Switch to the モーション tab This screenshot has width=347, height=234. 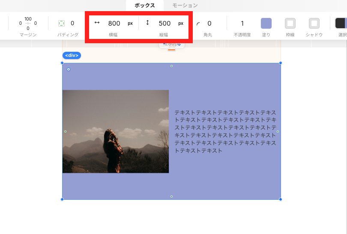click(x=185, y=6)
